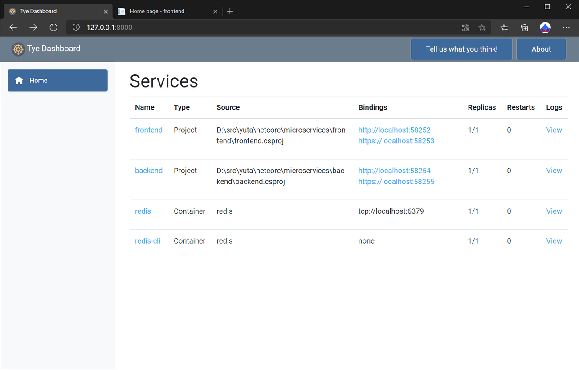View logs for the redis-cli service

tap(554, 241)
